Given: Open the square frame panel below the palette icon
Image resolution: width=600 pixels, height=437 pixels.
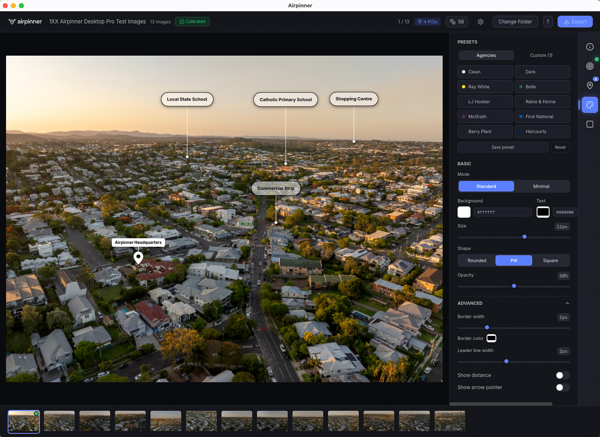Looking at the screenshot, I should [x=590, y=124].
